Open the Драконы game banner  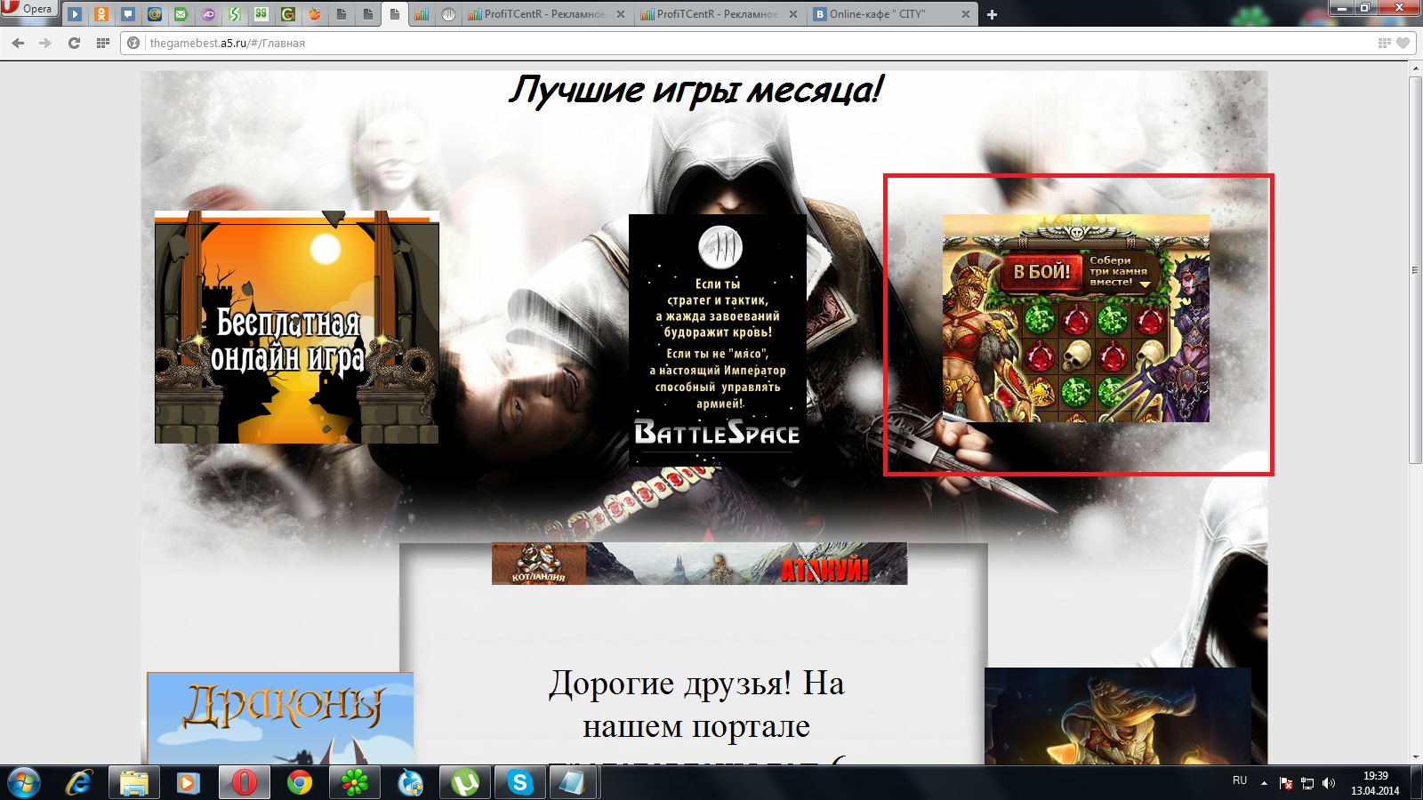pos(280,718)
